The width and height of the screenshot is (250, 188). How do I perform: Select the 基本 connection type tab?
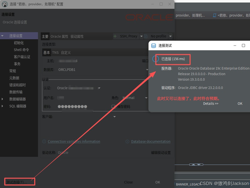(x=47, y=53)
